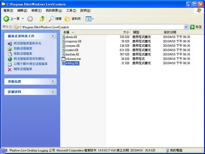
Task: Minimize the Contacts explorer window
Action: (x=189, y=4)
